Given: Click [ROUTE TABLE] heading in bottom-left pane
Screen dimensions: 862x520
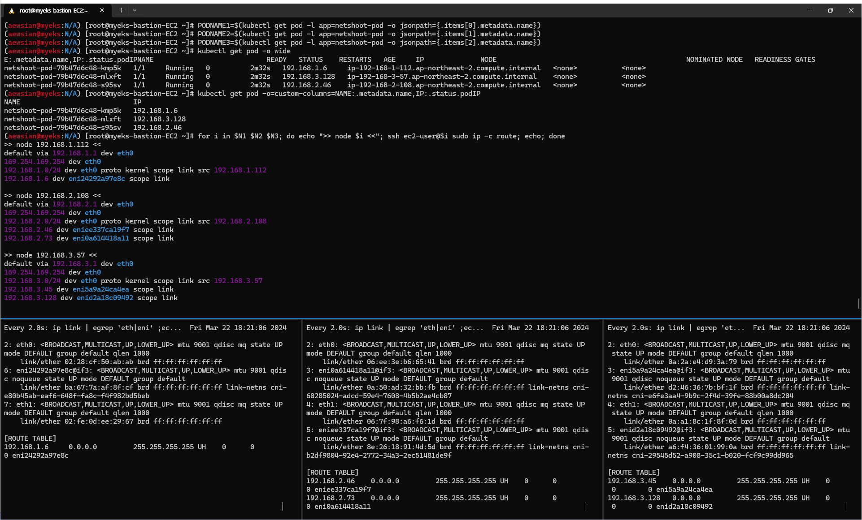Looking at the screenshot, I should pos(30,438).
